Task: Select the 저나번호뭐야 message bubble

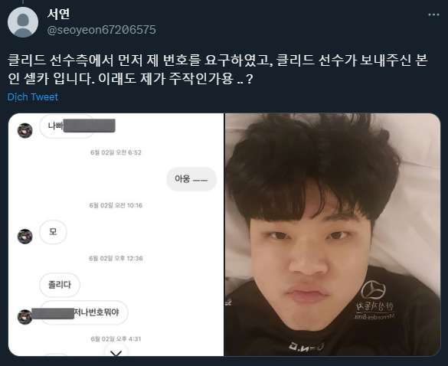Action: (x=83, y=312)
